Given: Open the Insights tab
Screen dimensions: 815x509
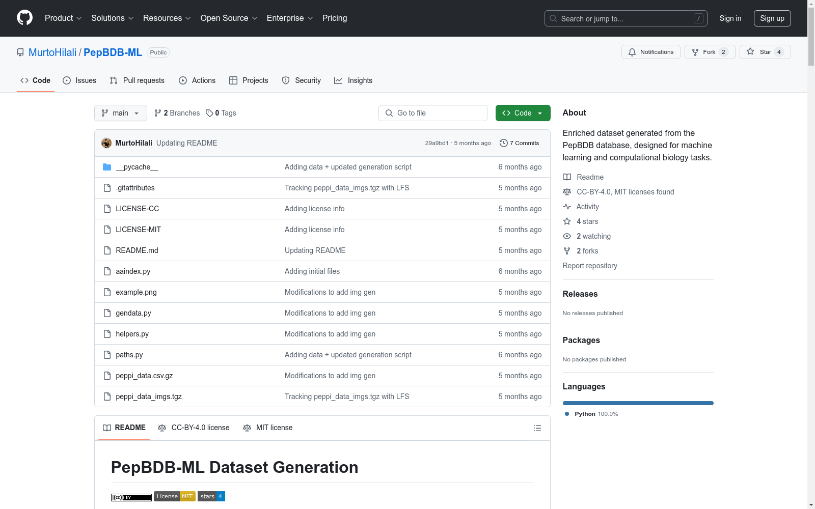Looking at the screenshot, I should coord(354,80).
